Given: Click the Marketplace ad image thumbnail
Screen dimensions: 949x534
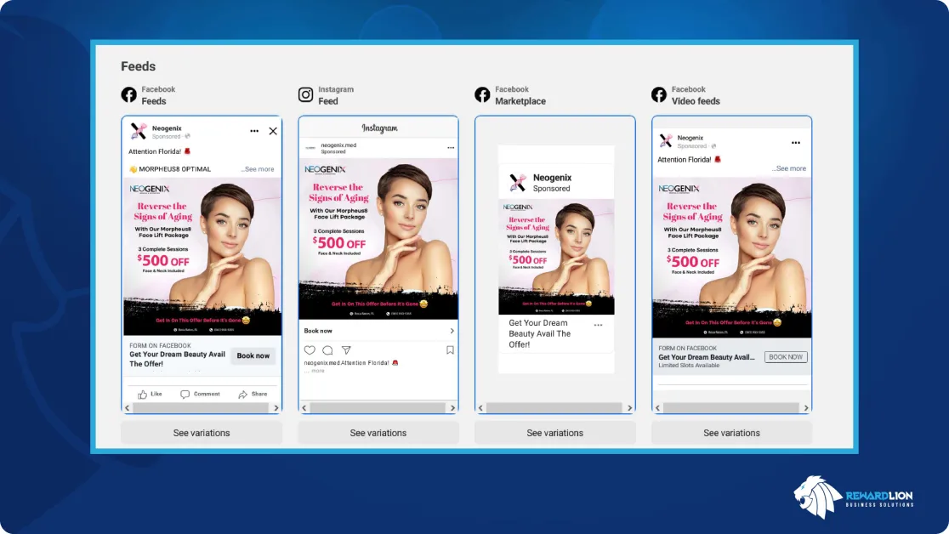Looking at the screenshot, I should (555, 258).
